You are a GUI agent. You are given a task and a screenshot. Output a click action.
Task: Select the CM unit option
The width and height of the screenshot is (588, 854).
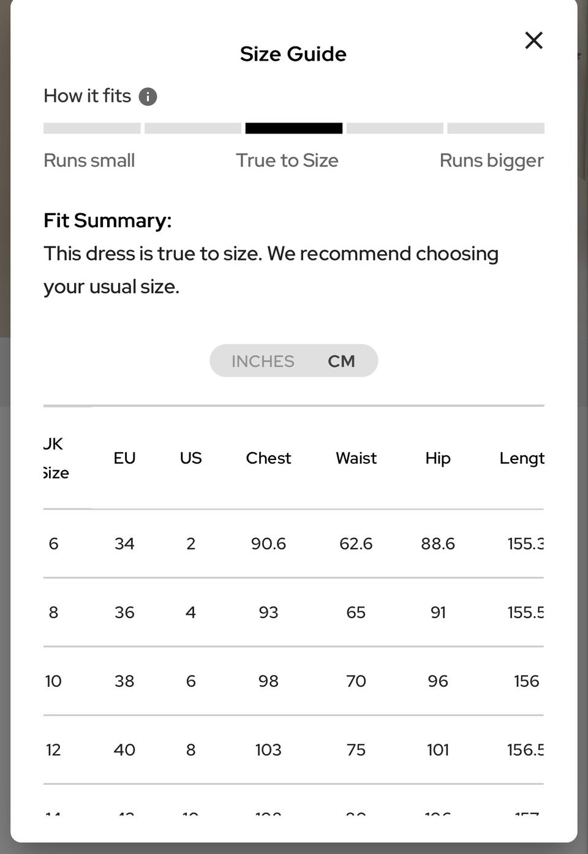[x=341, y=361]
